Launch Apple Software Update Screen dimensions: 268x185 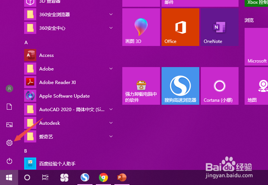click(x=68, y=96)
